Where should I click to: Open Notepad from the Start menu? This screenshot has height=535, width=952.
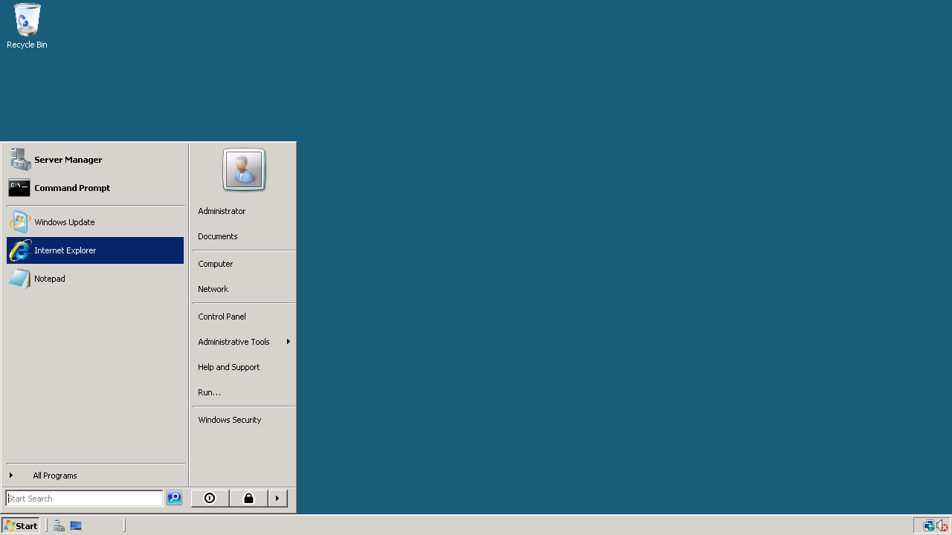coord(49,279)
